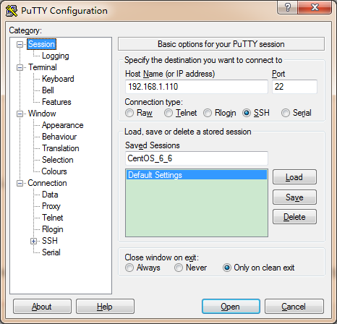Click the PuTTY icon in title bar
This screenshot has height=324, width=337.
point(12,11)
